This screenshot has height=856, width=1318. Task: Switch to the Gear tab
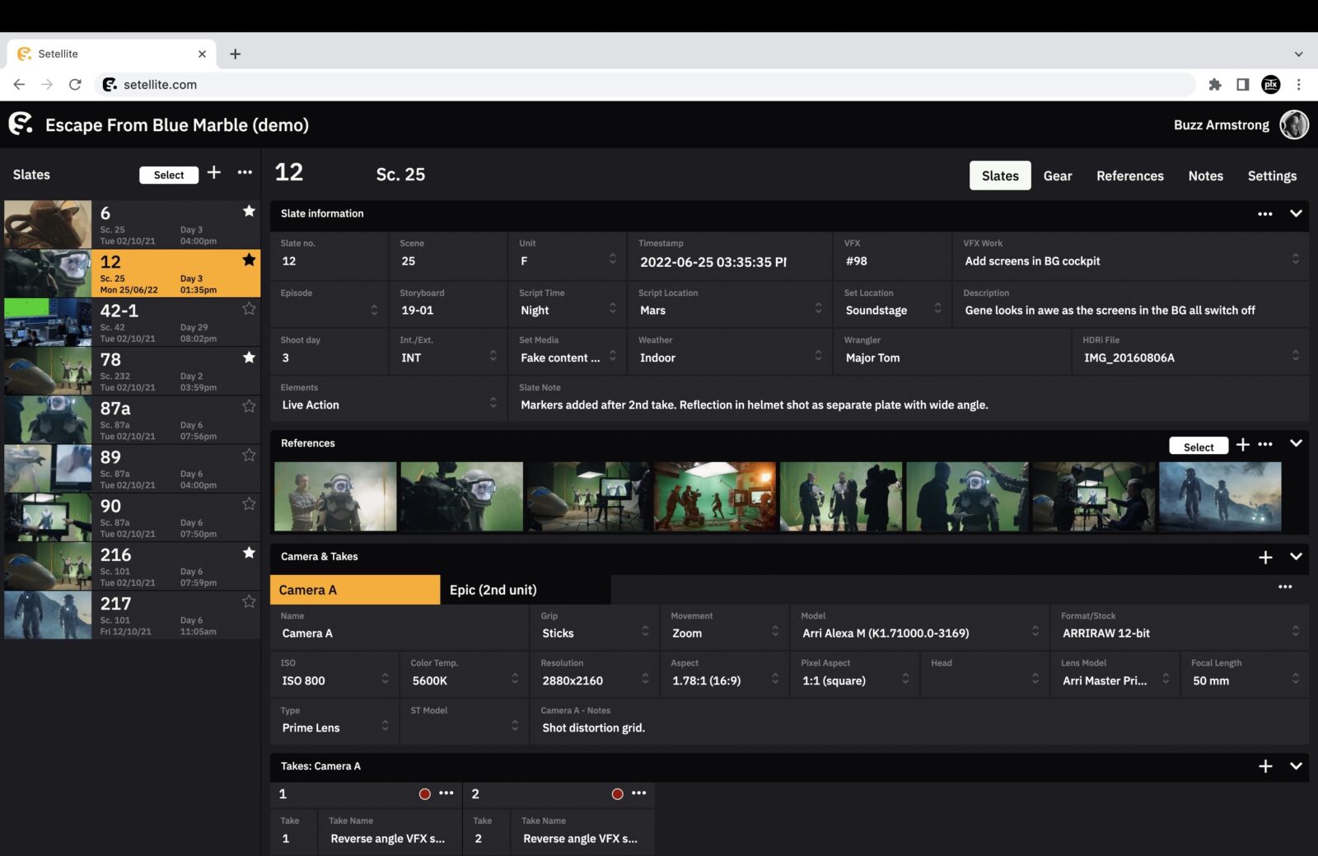pos(1058,175)
